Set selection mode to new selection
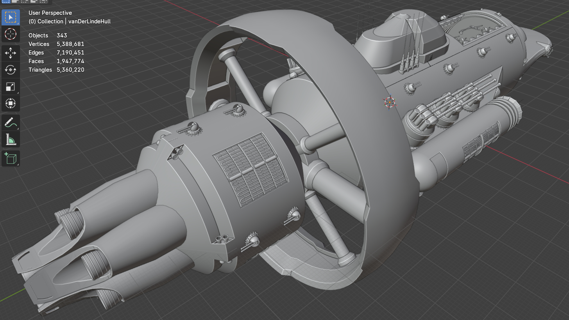This screenshot has height=320, width=569. 7,1
